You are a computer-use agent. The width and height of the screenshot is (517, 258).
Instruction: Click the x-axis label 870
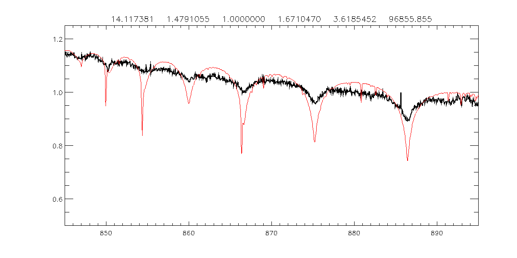pos(271,233)
